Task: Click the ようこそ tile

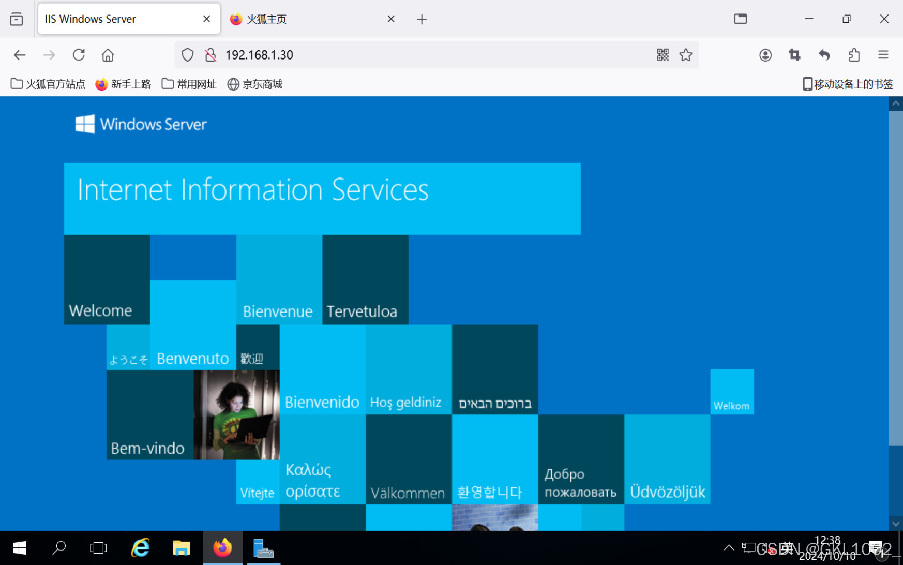Action: 128,347
